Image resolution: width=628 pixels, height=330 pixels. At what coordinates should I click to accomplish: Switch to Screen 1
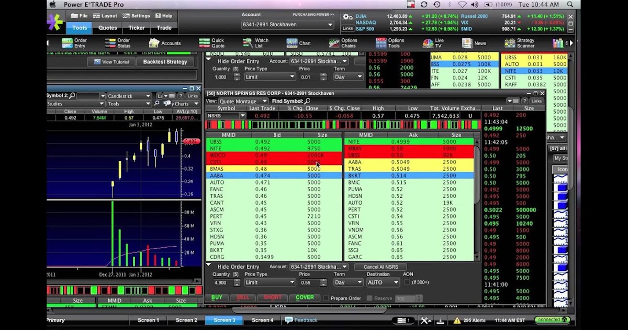point(149,320)
